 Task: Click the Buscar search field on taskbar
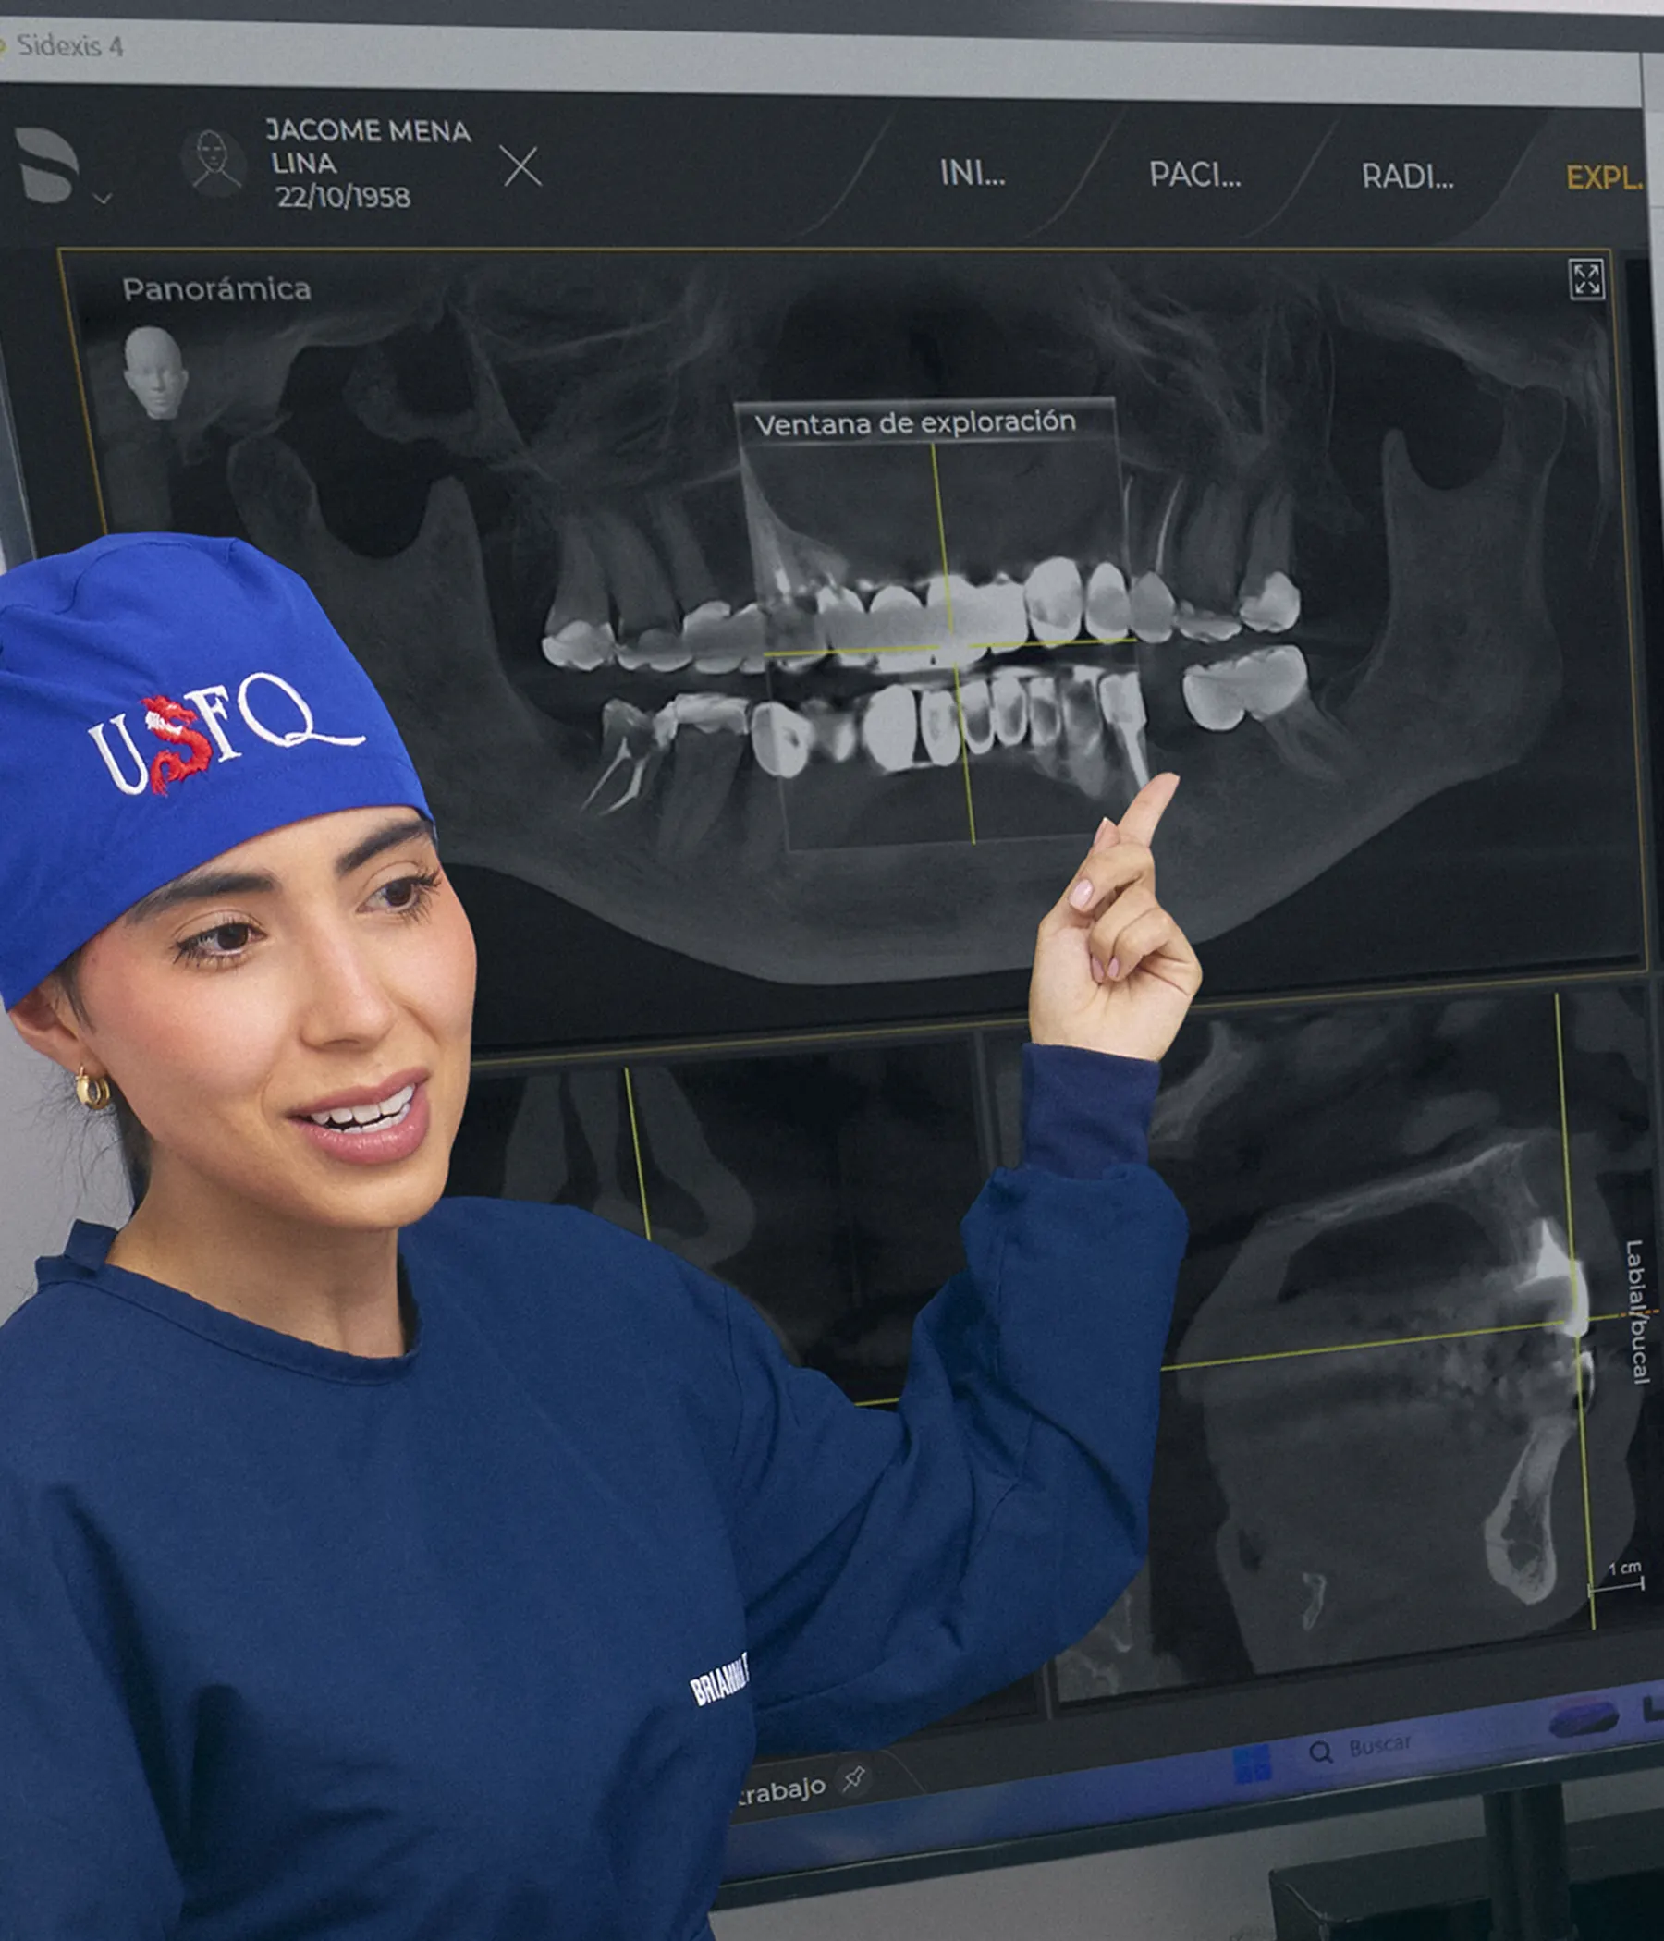click(x=1379, y=1746)
